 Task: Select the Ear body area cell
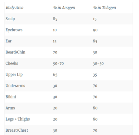pos(9,41)
